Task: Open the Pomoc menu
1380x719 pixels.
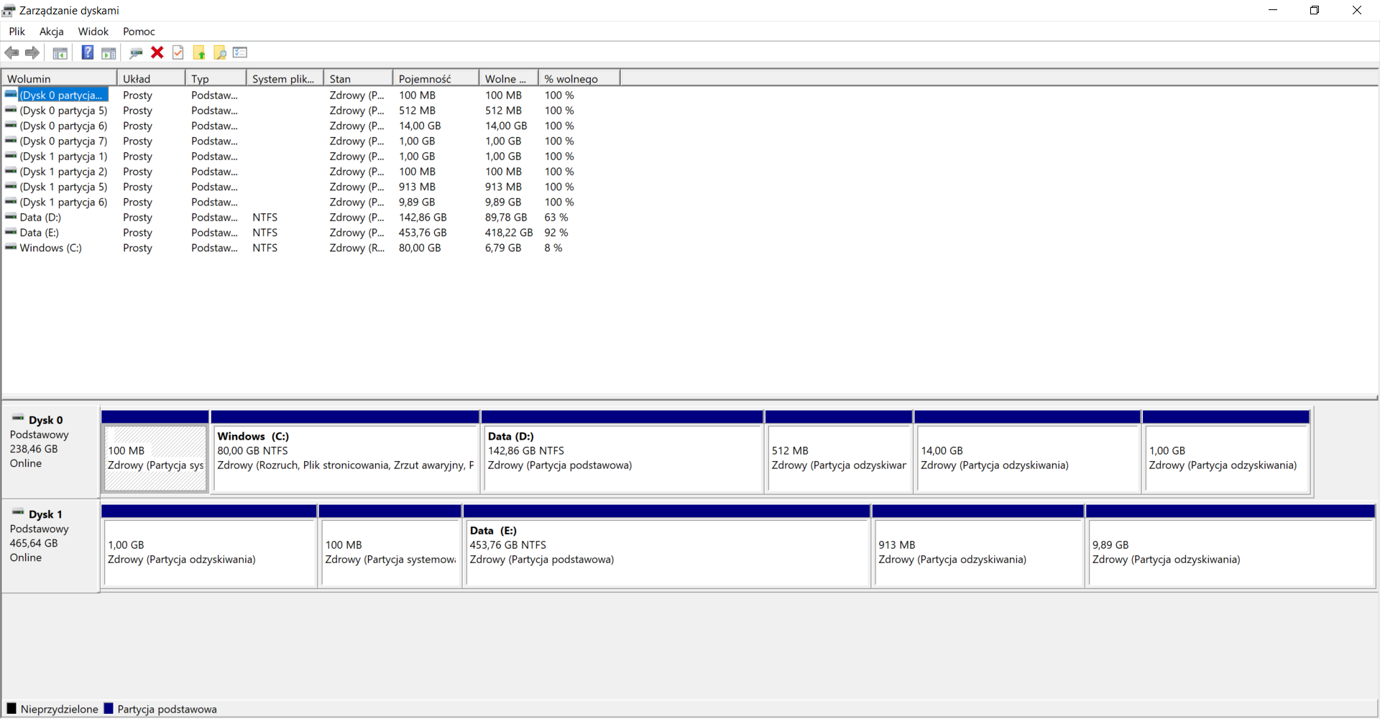Action: (x=139, y=32)
